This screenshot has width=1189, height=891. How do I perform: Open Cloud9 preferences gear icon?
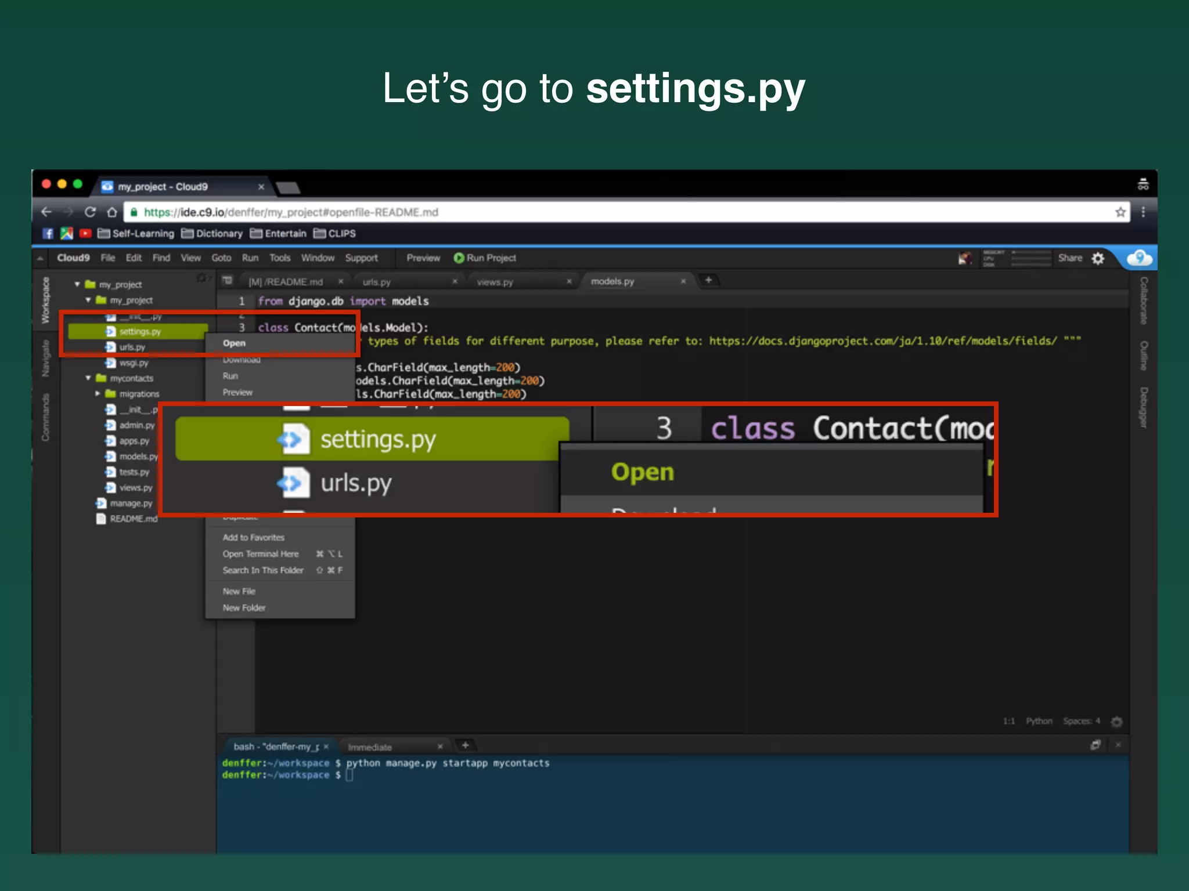pos(1098,258)
